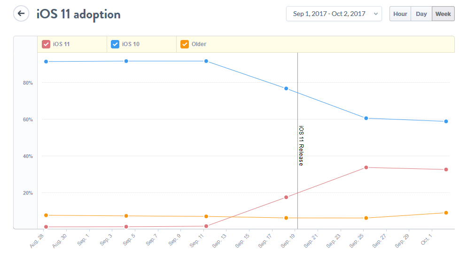Select the Week granularity button
This screenshot has width=475, height=262.
click(443, 14)
